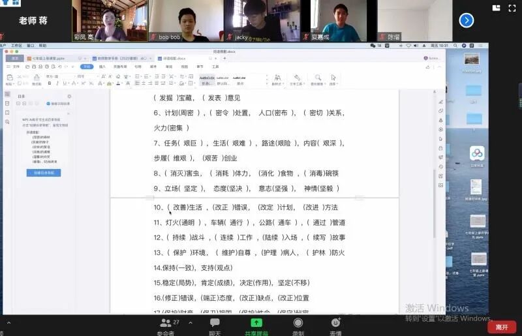Click the Save icon in quick access bar
This screenshot has width=522, height=336.
34,67
